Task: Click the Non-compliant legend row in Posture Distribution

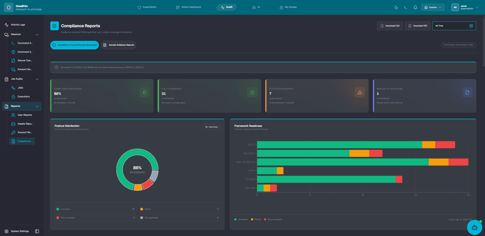Action: 95,218
